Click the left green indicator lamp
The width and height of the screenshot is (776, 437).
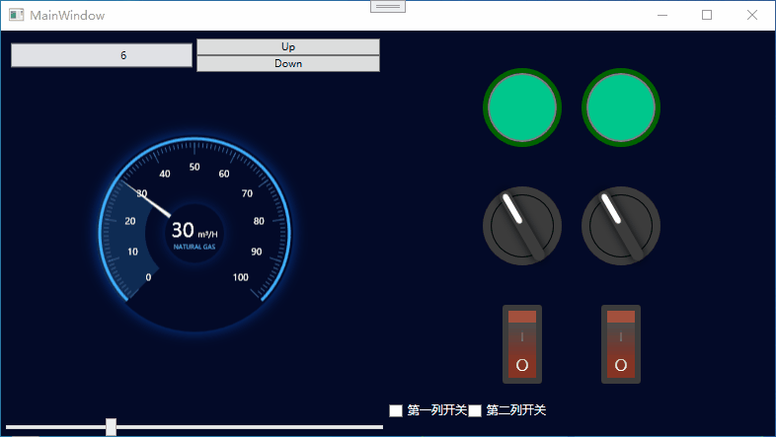point(522,108)
